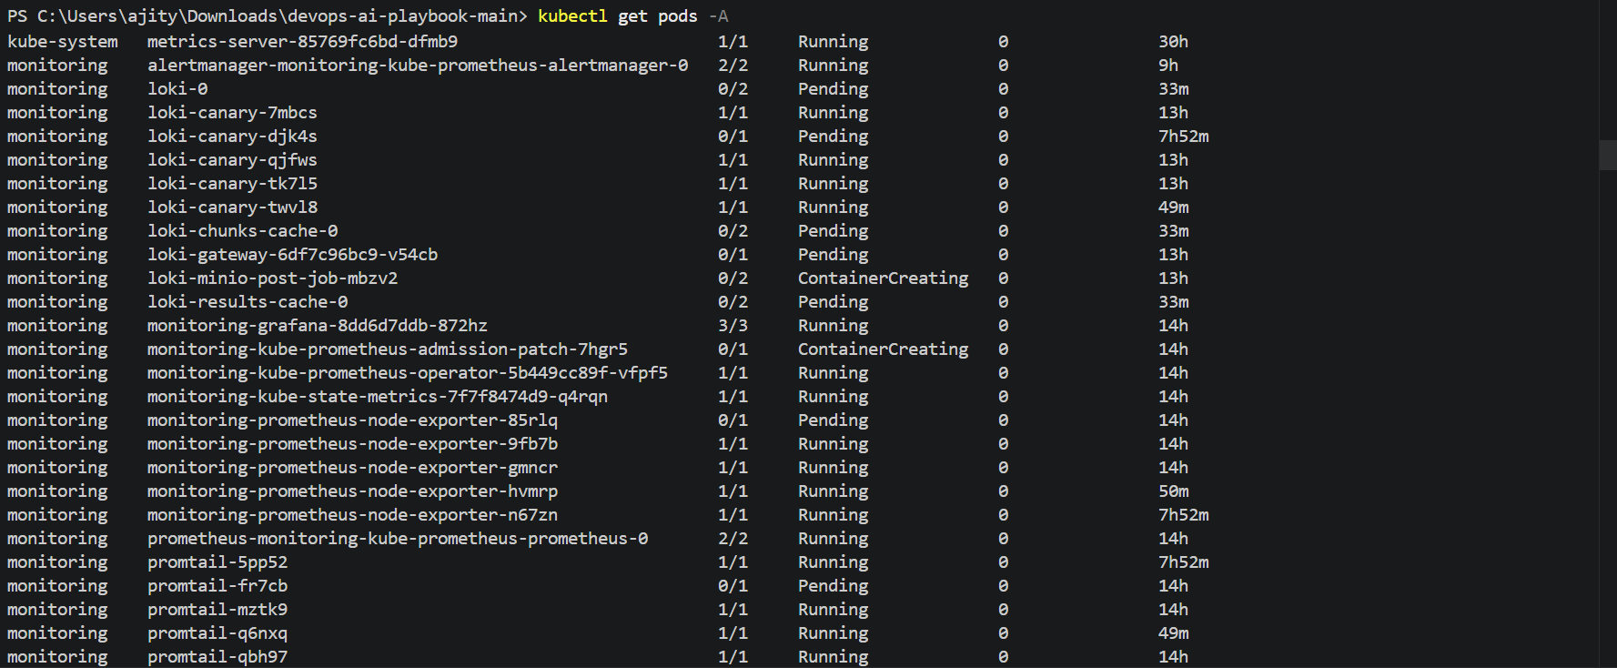Select node-exporter-gmncr pod name
The height and width of the screenshot is (668, 1617).
tap(352, 468)
